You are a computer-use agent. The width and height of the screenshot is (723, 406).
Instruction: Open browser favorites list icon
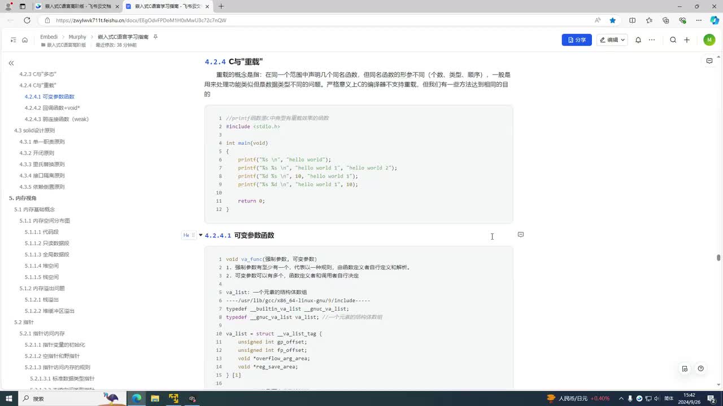[x=649, y=20]
